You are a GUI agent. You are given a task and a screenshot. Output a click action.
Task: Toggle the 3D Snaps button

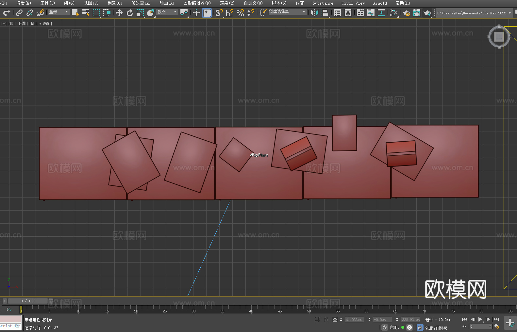(x=219, y=13)
